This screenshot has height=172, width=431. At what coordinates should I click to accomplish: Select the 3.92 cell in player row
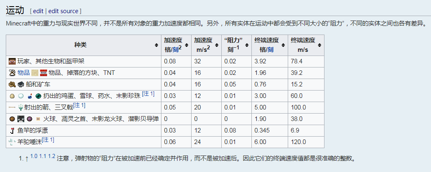point(270,61)
